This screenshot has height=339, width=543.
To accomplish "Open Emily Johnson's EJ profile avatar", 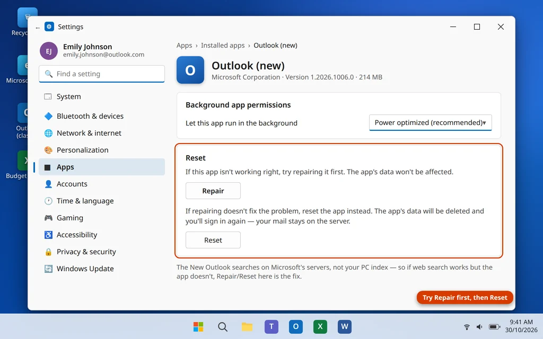I will pos(48,51).
